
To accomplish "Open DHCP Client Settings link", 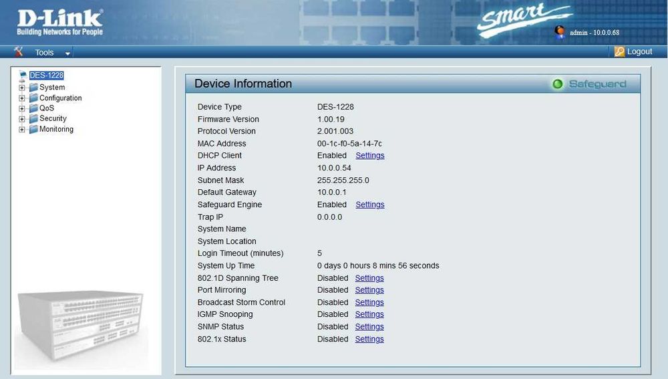I will (x=370, y=156).
